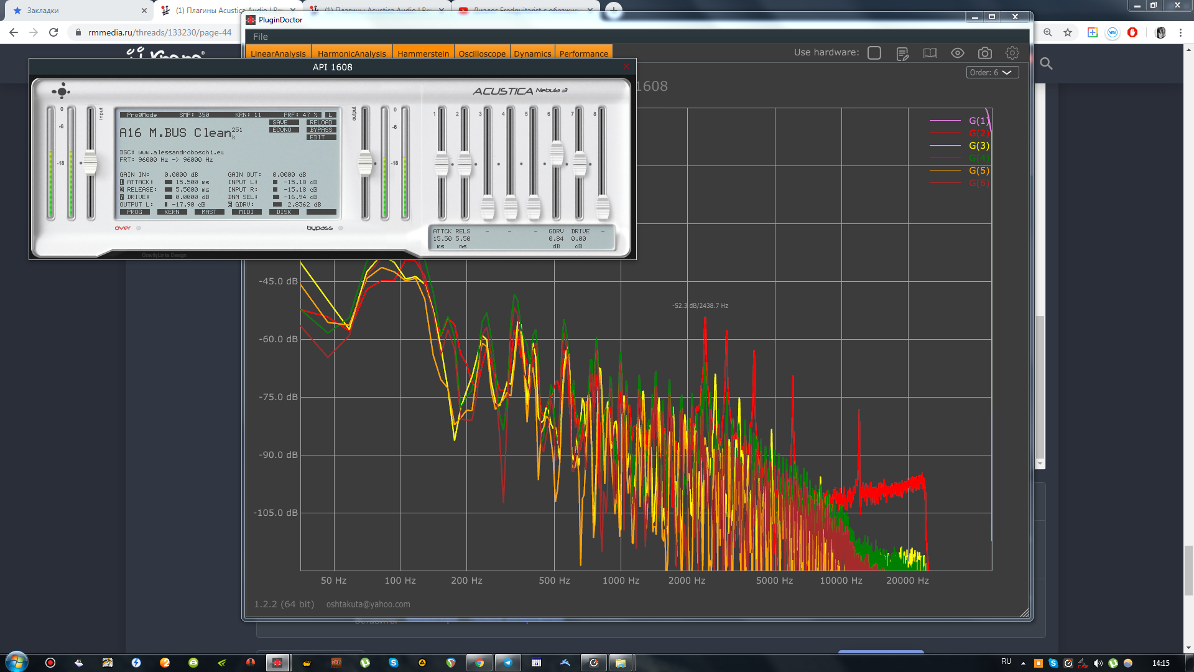This screenshot has height=672, width=1194.
Task: Go back in the Chrome browser
Action: 14,32
